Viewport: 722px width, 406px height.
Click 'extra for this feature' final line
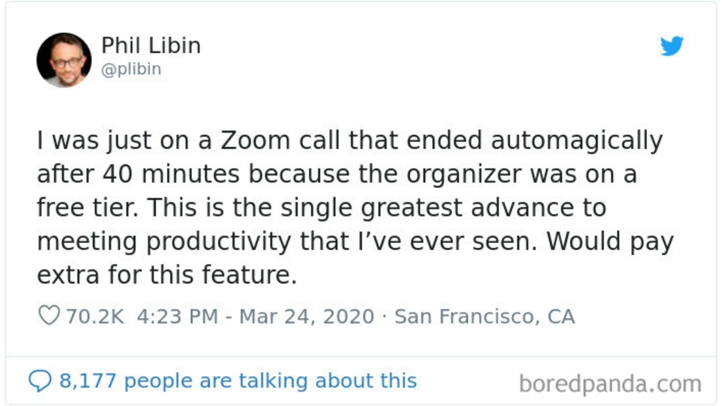click(x=167, y=275)
